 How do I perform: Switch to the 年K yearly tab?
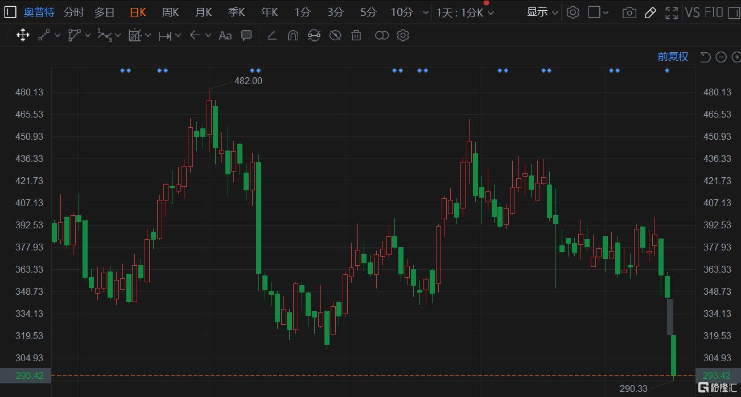coord(269,12)
